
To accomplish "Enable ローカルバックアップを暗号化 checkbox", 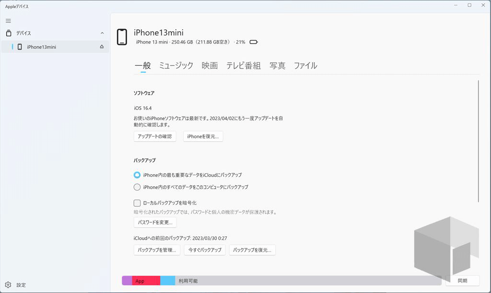I will click(x=137, y=203).
